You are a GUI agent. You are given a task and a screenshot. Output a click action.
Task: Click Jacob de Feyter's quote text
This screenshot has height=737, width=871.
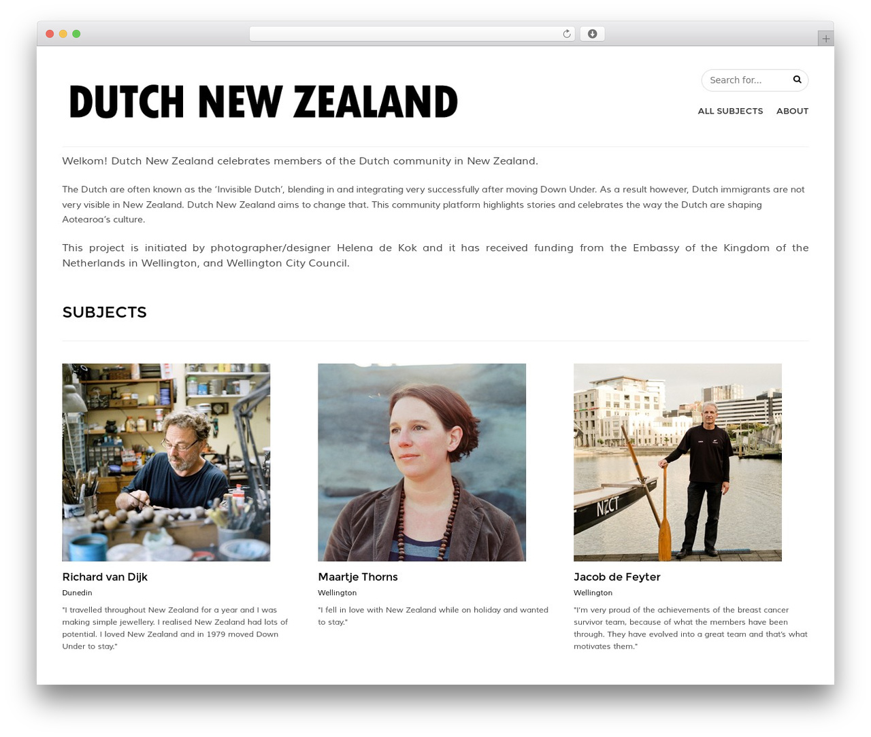coord(691,628)
